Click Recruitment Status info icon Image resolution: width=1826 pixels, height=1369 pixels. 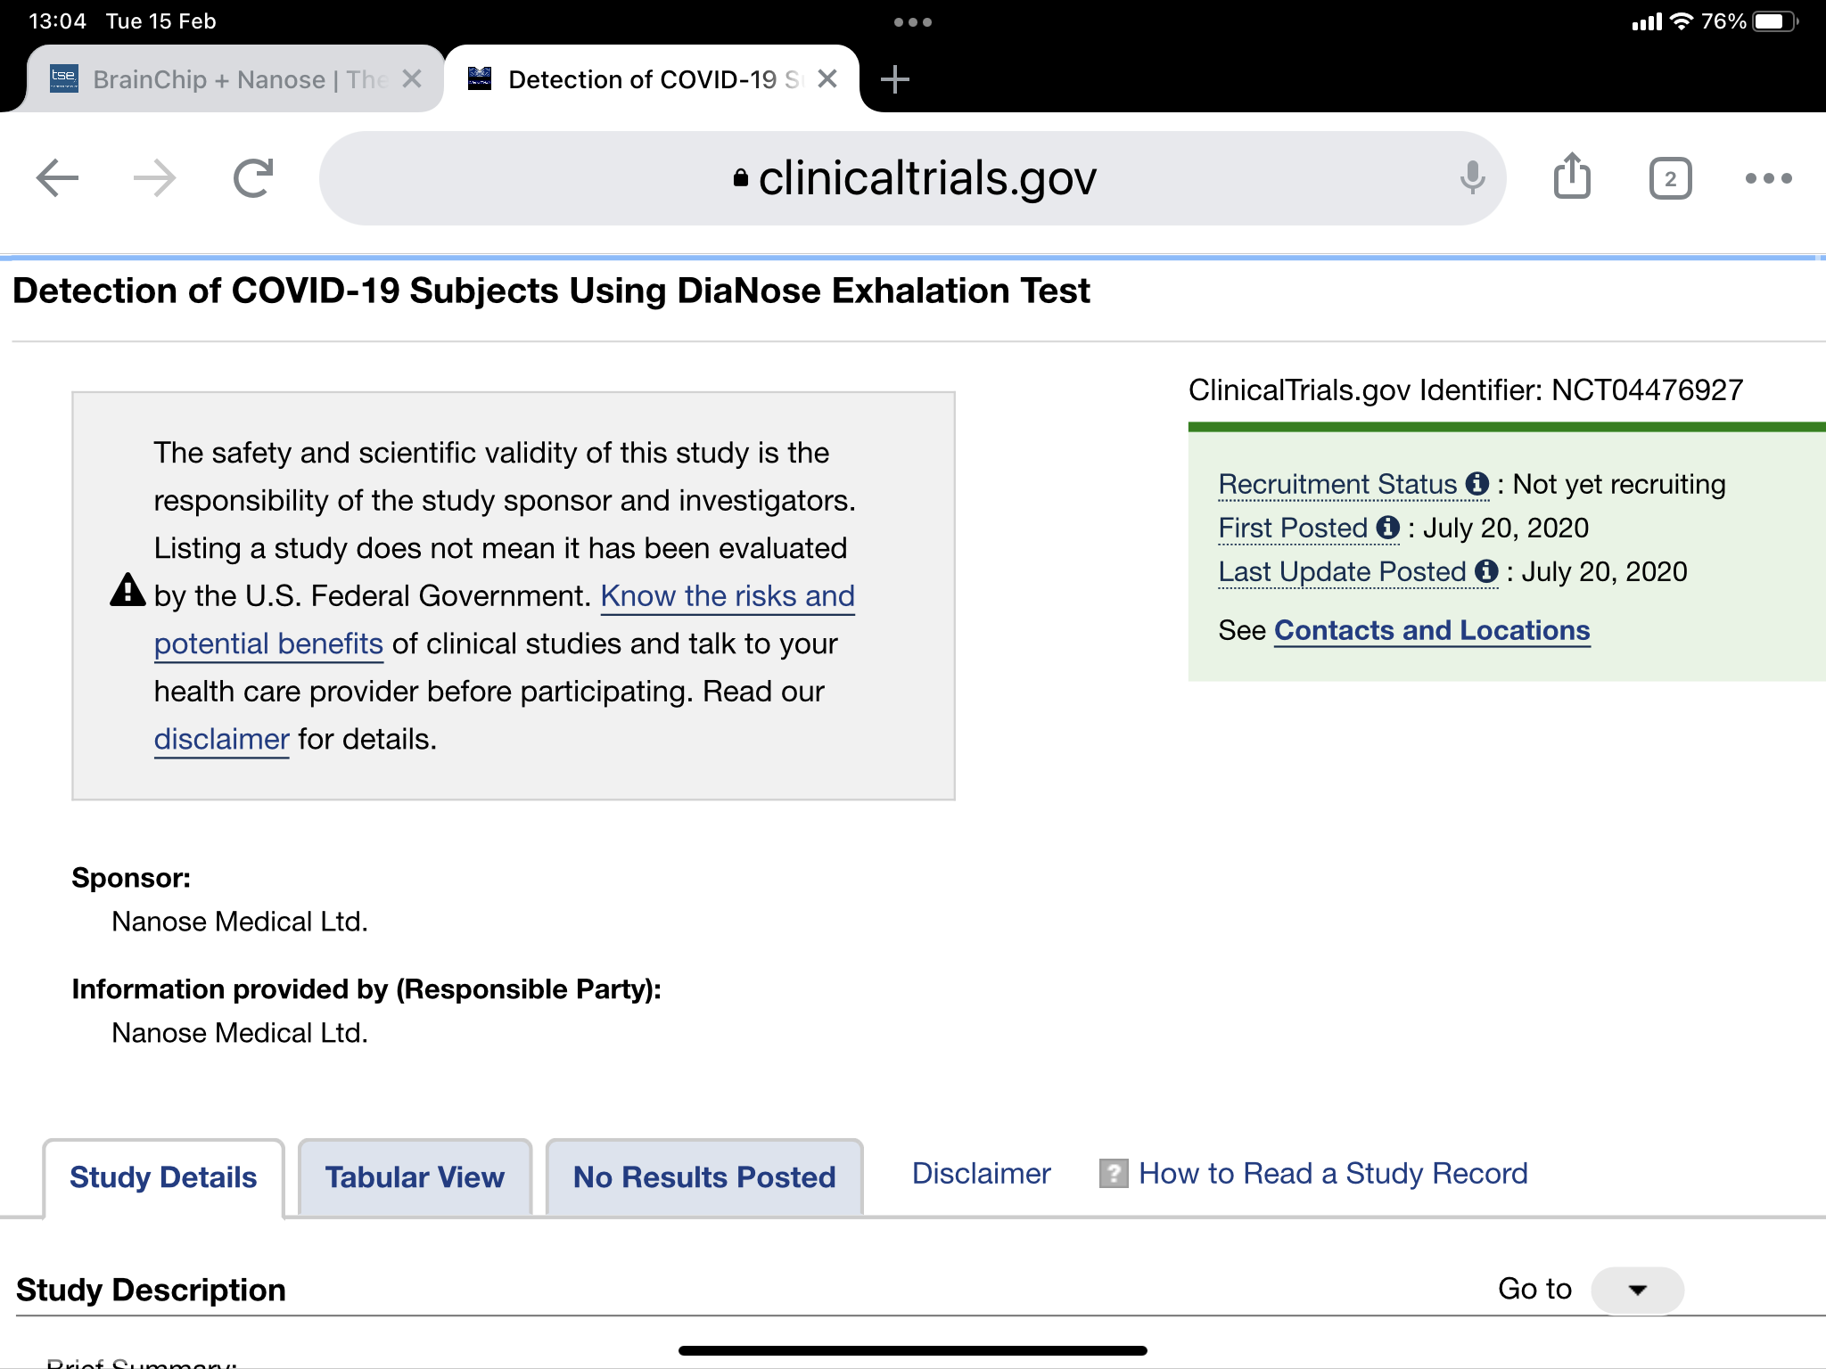tap(1477, 484)
